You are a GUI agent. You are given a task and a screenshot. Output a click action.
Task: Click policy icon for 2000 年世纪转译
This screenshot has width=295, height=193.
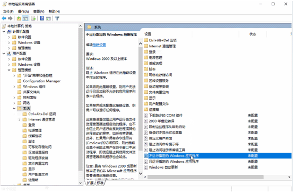tap(146, 121)
